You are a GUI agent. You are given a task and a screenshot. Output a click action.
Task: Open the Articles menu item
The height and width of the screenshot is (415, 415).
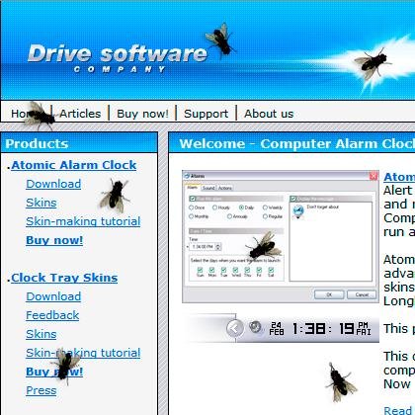tap(80, 114)
